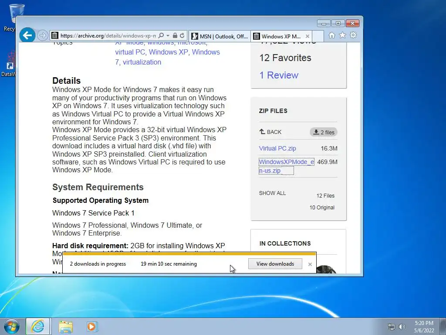The image size is (446, 335).
Task: Open the Home page icon
Action: point(331,35)
